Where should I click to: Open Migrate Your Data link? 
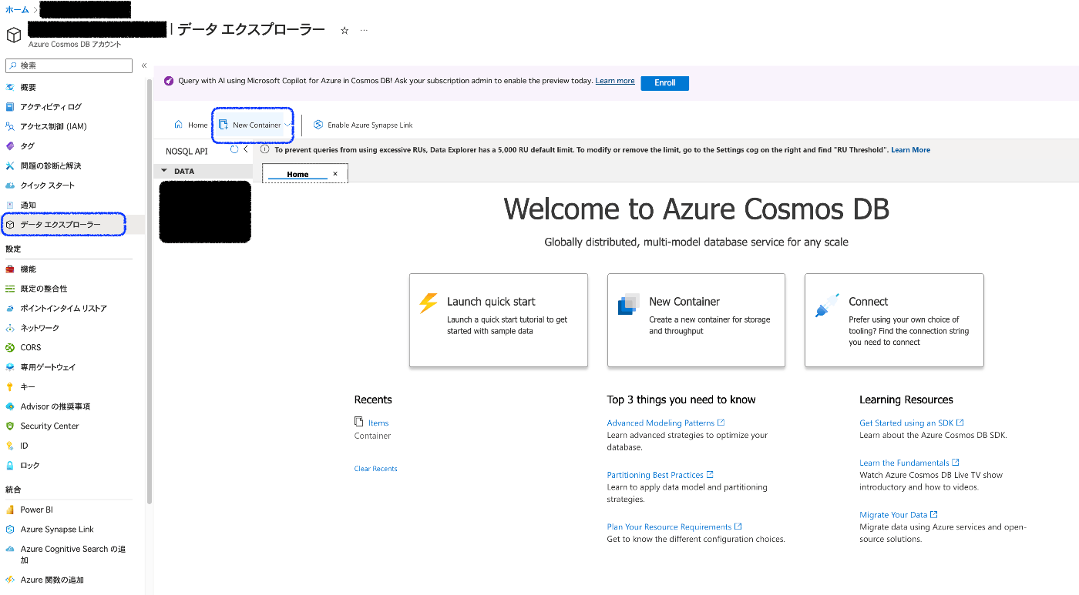point(899,515)
